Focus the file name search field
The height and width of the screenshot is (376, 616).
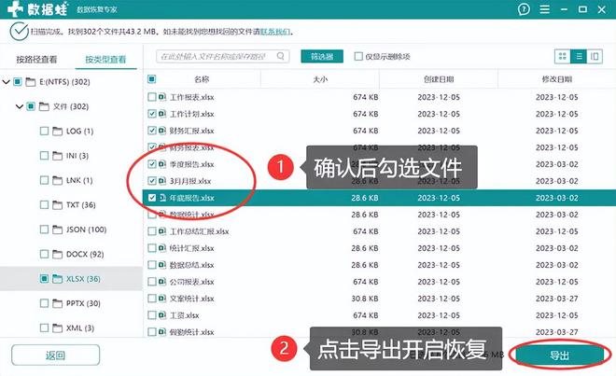223,57
